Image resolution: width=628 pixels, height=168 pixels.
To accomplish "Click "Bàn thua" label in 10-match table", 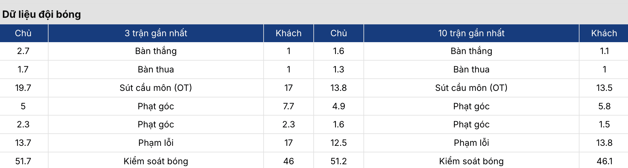I will coord(471,69).
